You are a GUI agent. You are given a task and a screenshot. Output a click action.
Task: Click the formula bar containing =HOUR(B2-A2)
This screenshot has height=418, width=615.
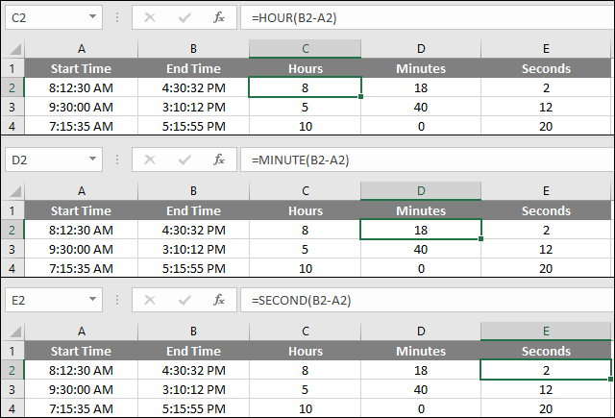coord(427,17)
